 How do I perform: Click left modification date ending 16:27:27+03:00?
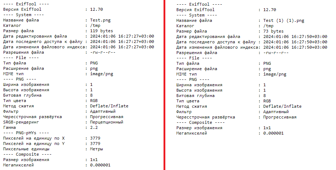coord(122,36)
